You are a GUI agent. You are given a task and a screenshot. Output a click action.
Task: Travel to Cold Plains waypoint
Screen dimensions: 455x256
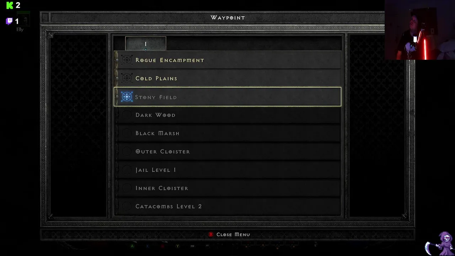tap(227, 78)
